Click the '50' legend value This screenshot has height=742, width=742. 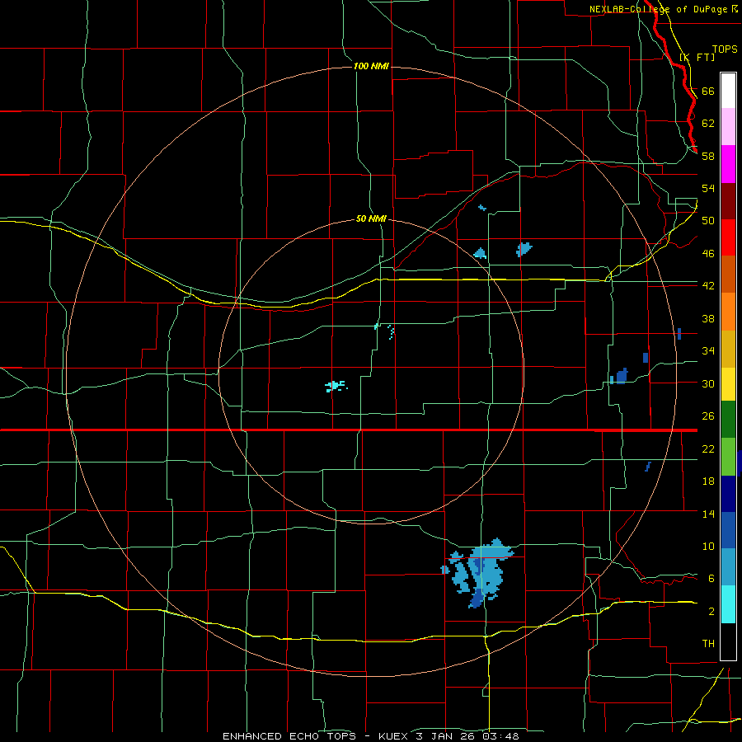[x=708, y=221]
